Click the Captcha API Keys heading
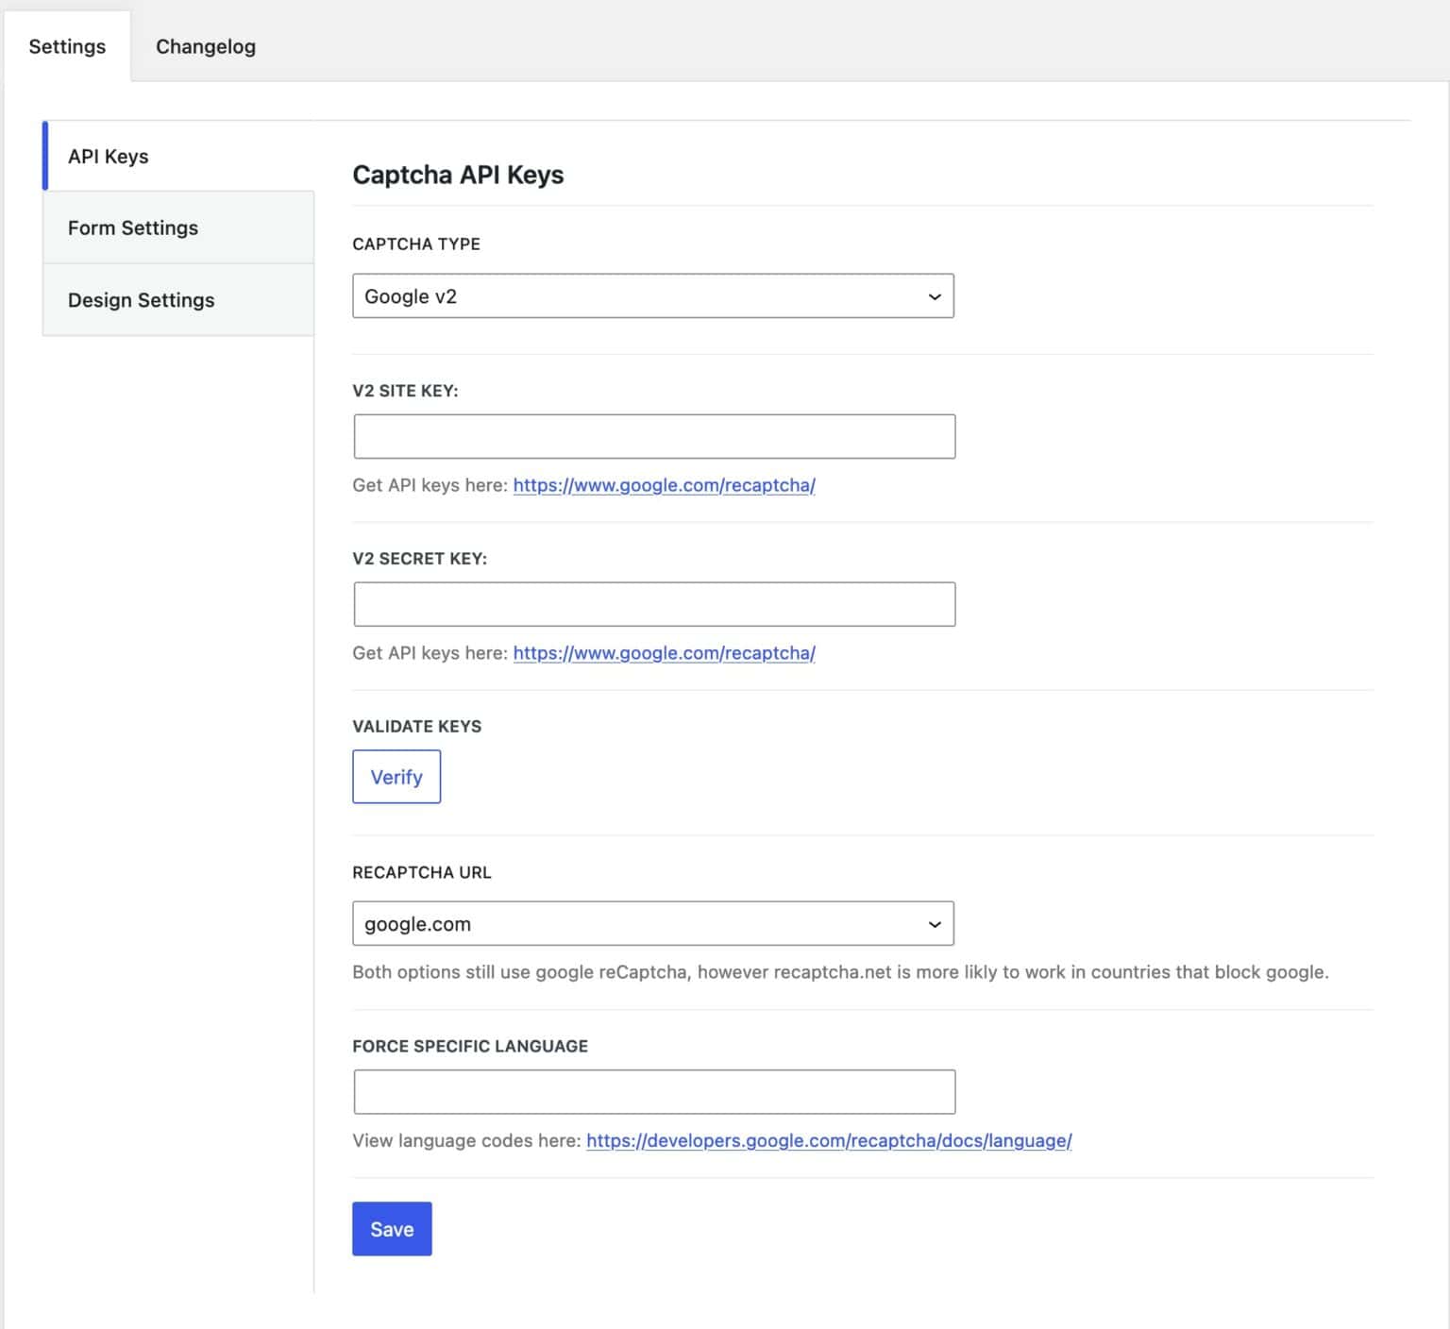Screen dimensions: 1450x1329 pyautogui.click(x=458, y=175)
